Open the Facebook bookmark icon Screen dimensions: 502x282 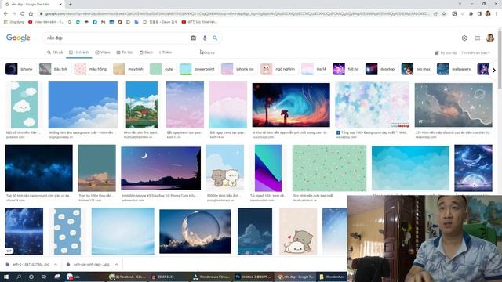(x=95, y=22)
